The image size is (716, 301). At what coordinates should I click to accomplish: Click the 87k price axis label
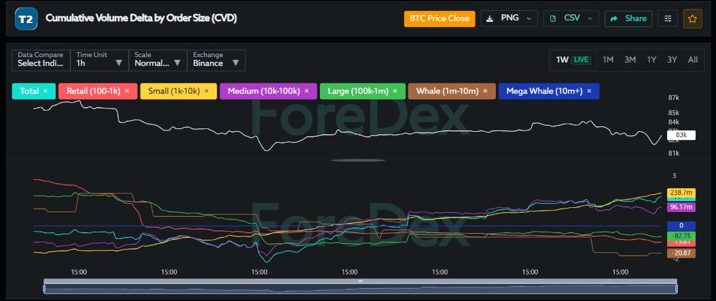click(673, 98)
